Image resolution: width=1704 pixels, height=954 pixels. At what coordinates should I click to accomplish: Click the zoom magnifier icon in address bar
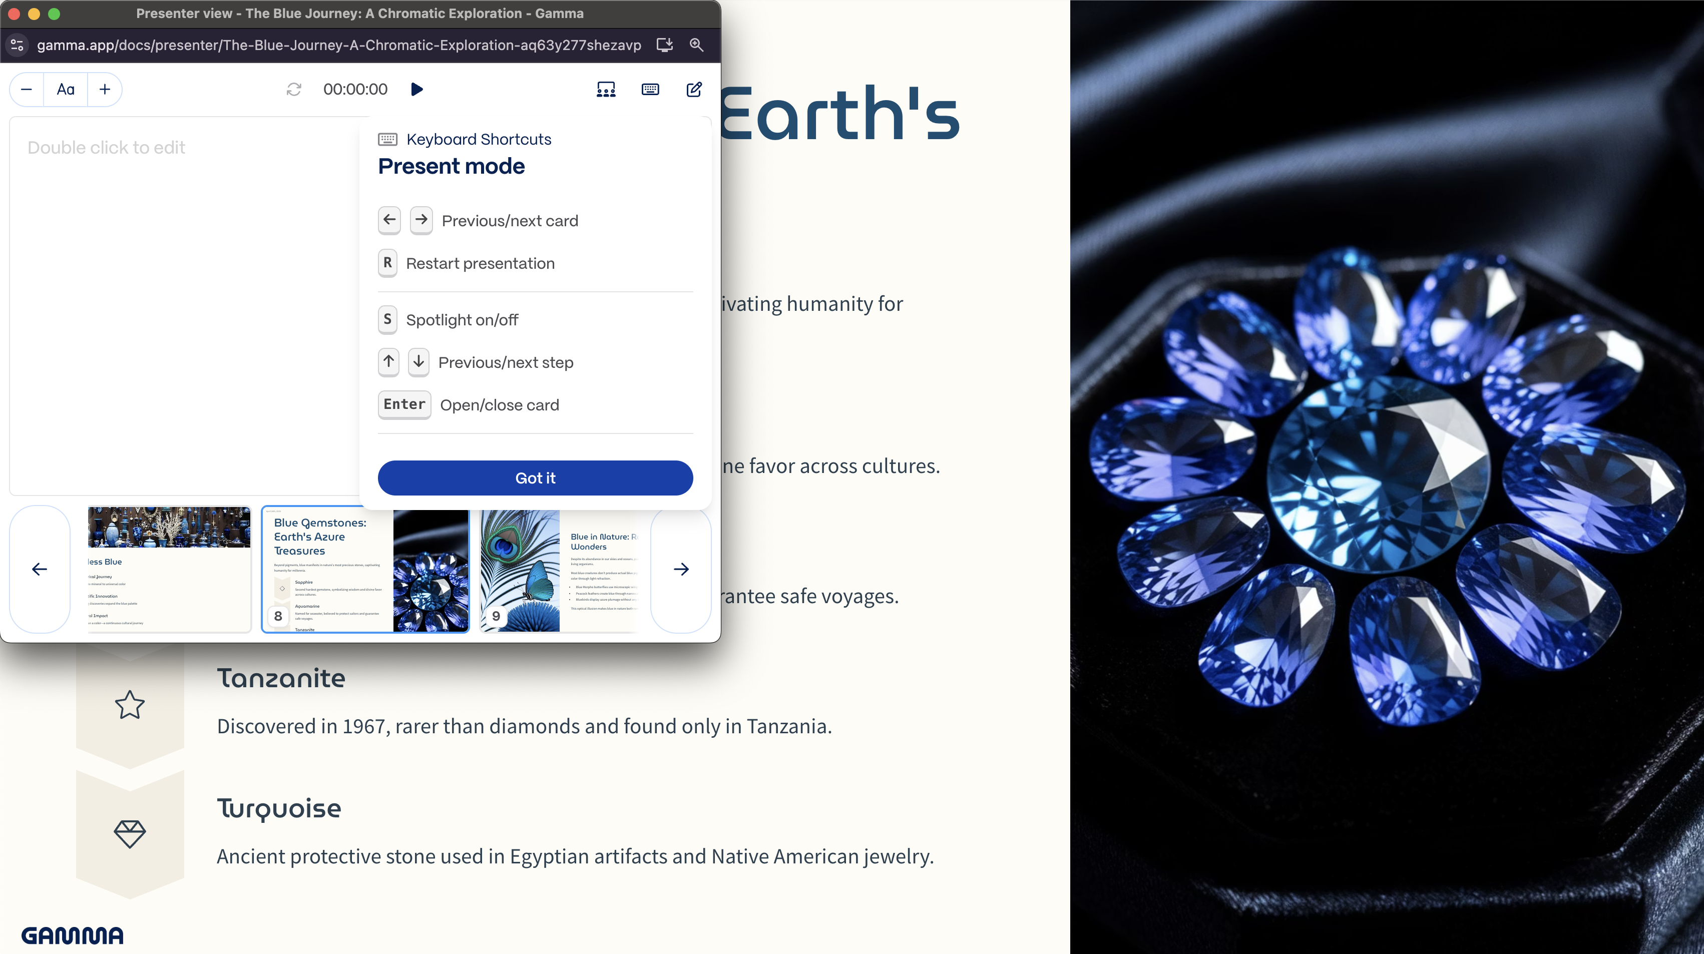coord(696,45)
